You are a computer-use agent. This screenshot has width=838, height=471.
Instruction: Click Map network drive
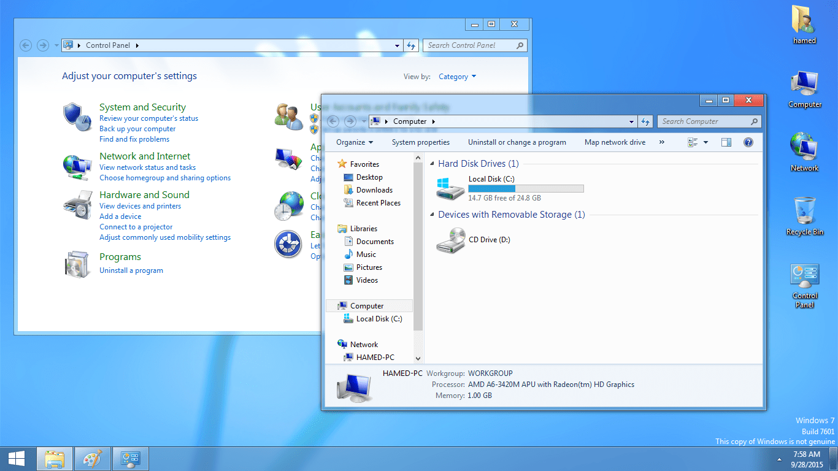(x=615, y=142)
